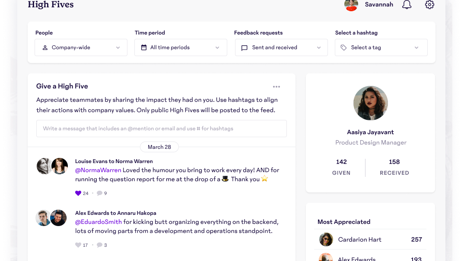Click the @EduardoSmith mention link

99,222
